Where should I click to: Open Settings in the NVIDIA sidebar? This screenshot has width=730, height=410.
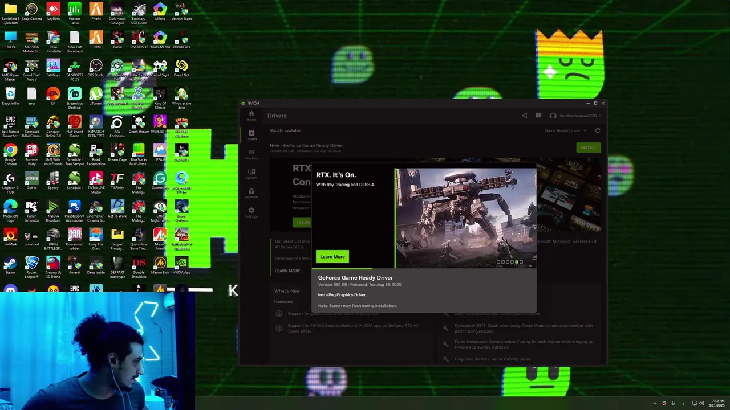tap(251, 212)
